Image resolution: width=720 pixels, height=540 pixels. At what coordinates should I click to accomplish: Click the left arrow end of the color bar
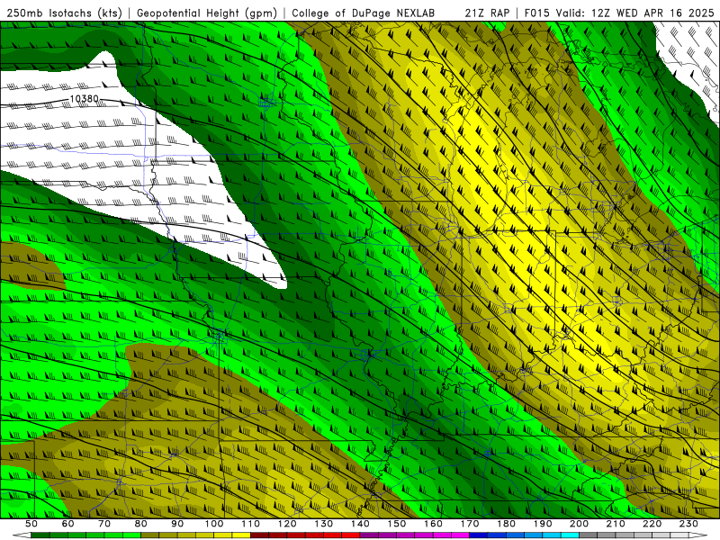click(22, 535)
